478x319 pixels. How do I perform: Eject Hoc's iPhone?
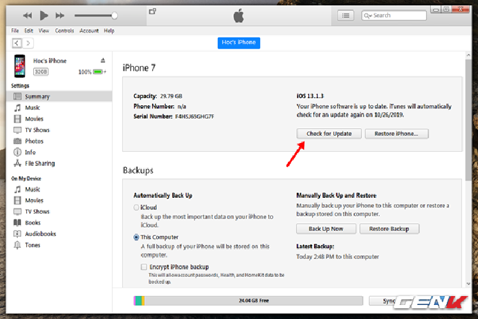pos(103,61)
